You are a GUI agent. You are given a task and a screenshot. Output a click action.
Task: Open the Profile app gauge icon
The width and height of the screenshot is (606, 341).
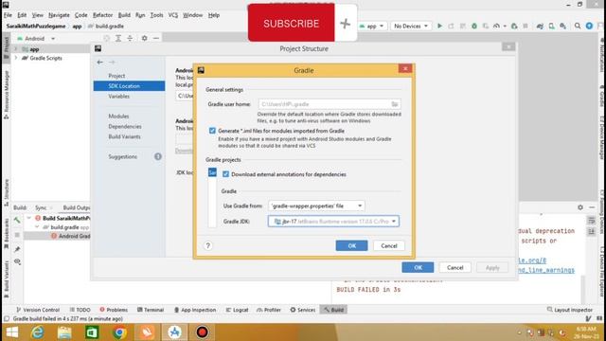496,26
